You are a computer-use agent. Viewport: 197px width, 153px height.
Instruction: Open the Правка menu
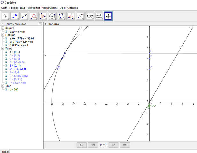click(x=14, y=8)
